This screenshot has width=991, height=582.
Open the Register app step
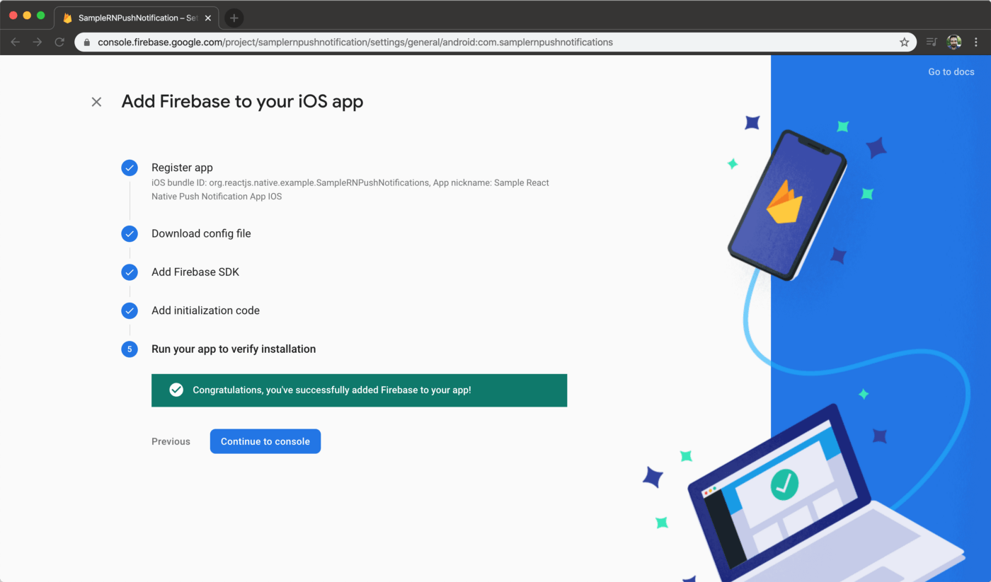(182, 168)
